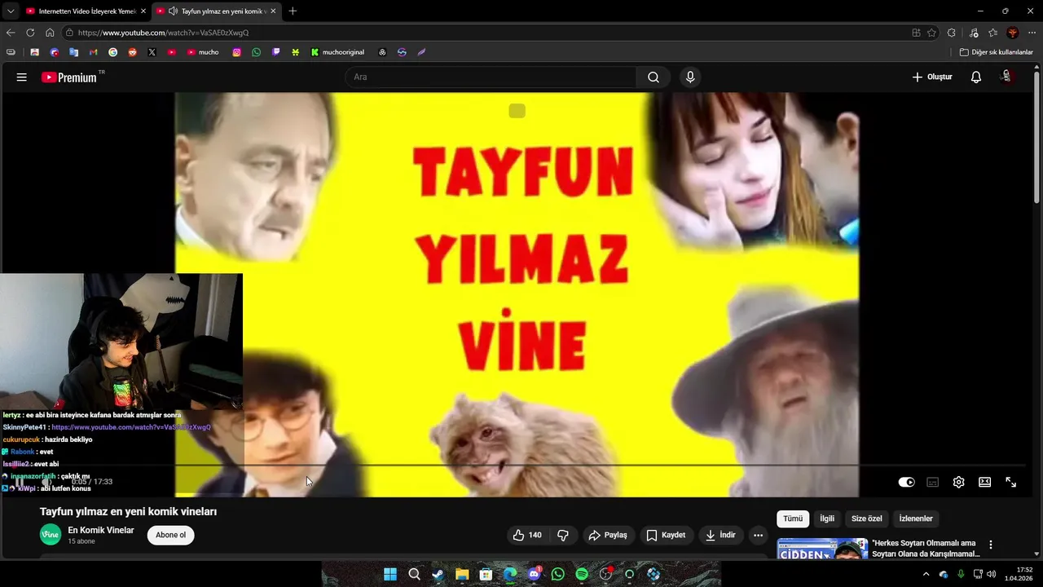
Task: Click the Oluştur create button
Action: point(931,77)
